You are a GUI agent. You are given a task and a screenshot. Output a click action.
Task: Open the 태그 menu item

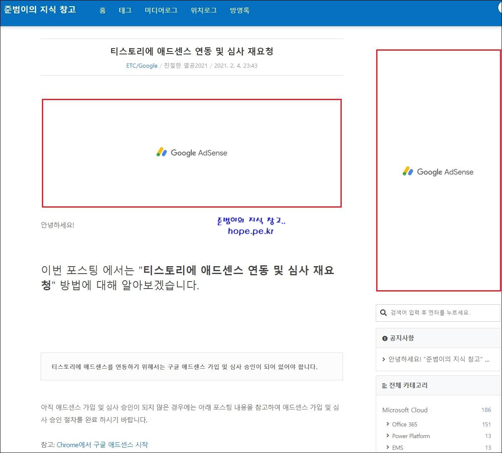click(x=125, y=10)
